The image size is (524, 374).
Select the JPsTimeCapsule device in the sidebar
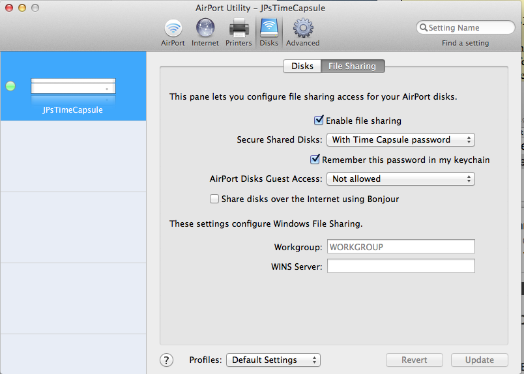click(73, 86)
